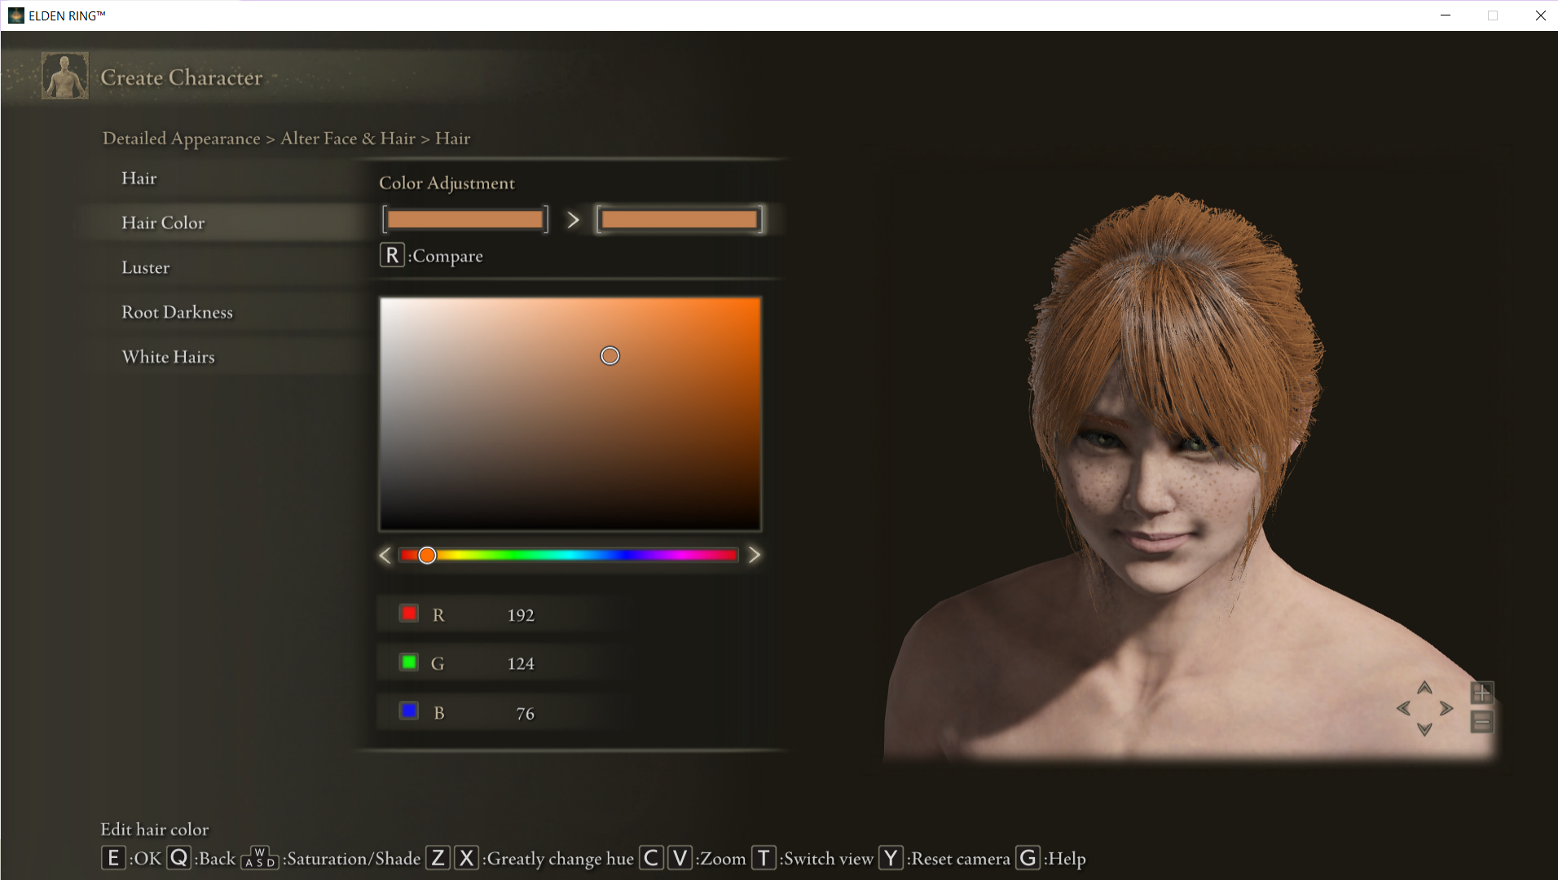Click the V key zoom prompt
The height and width of the screenshot is (880, 1558).
tap(680, 858)
